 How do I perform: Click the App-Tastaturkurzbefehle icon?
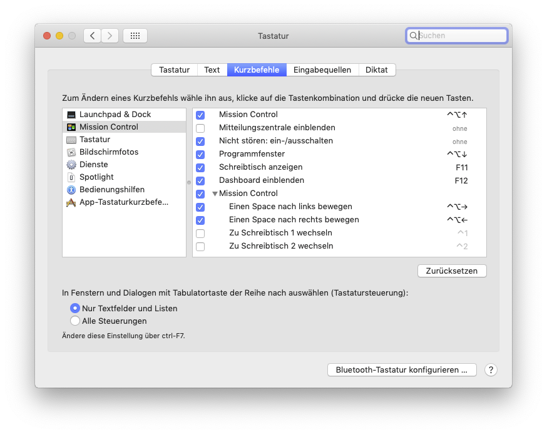pyautogui.click(x=71, y=202)
